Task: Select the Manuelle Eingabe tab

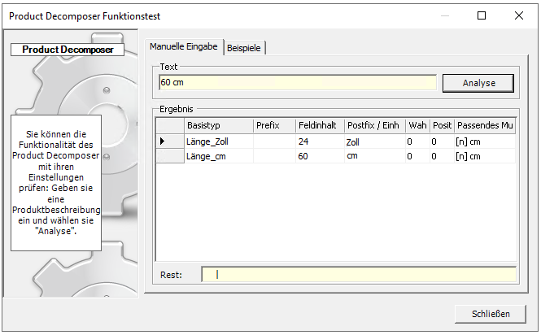Action: pyautogui.click(x=184, y=46)
